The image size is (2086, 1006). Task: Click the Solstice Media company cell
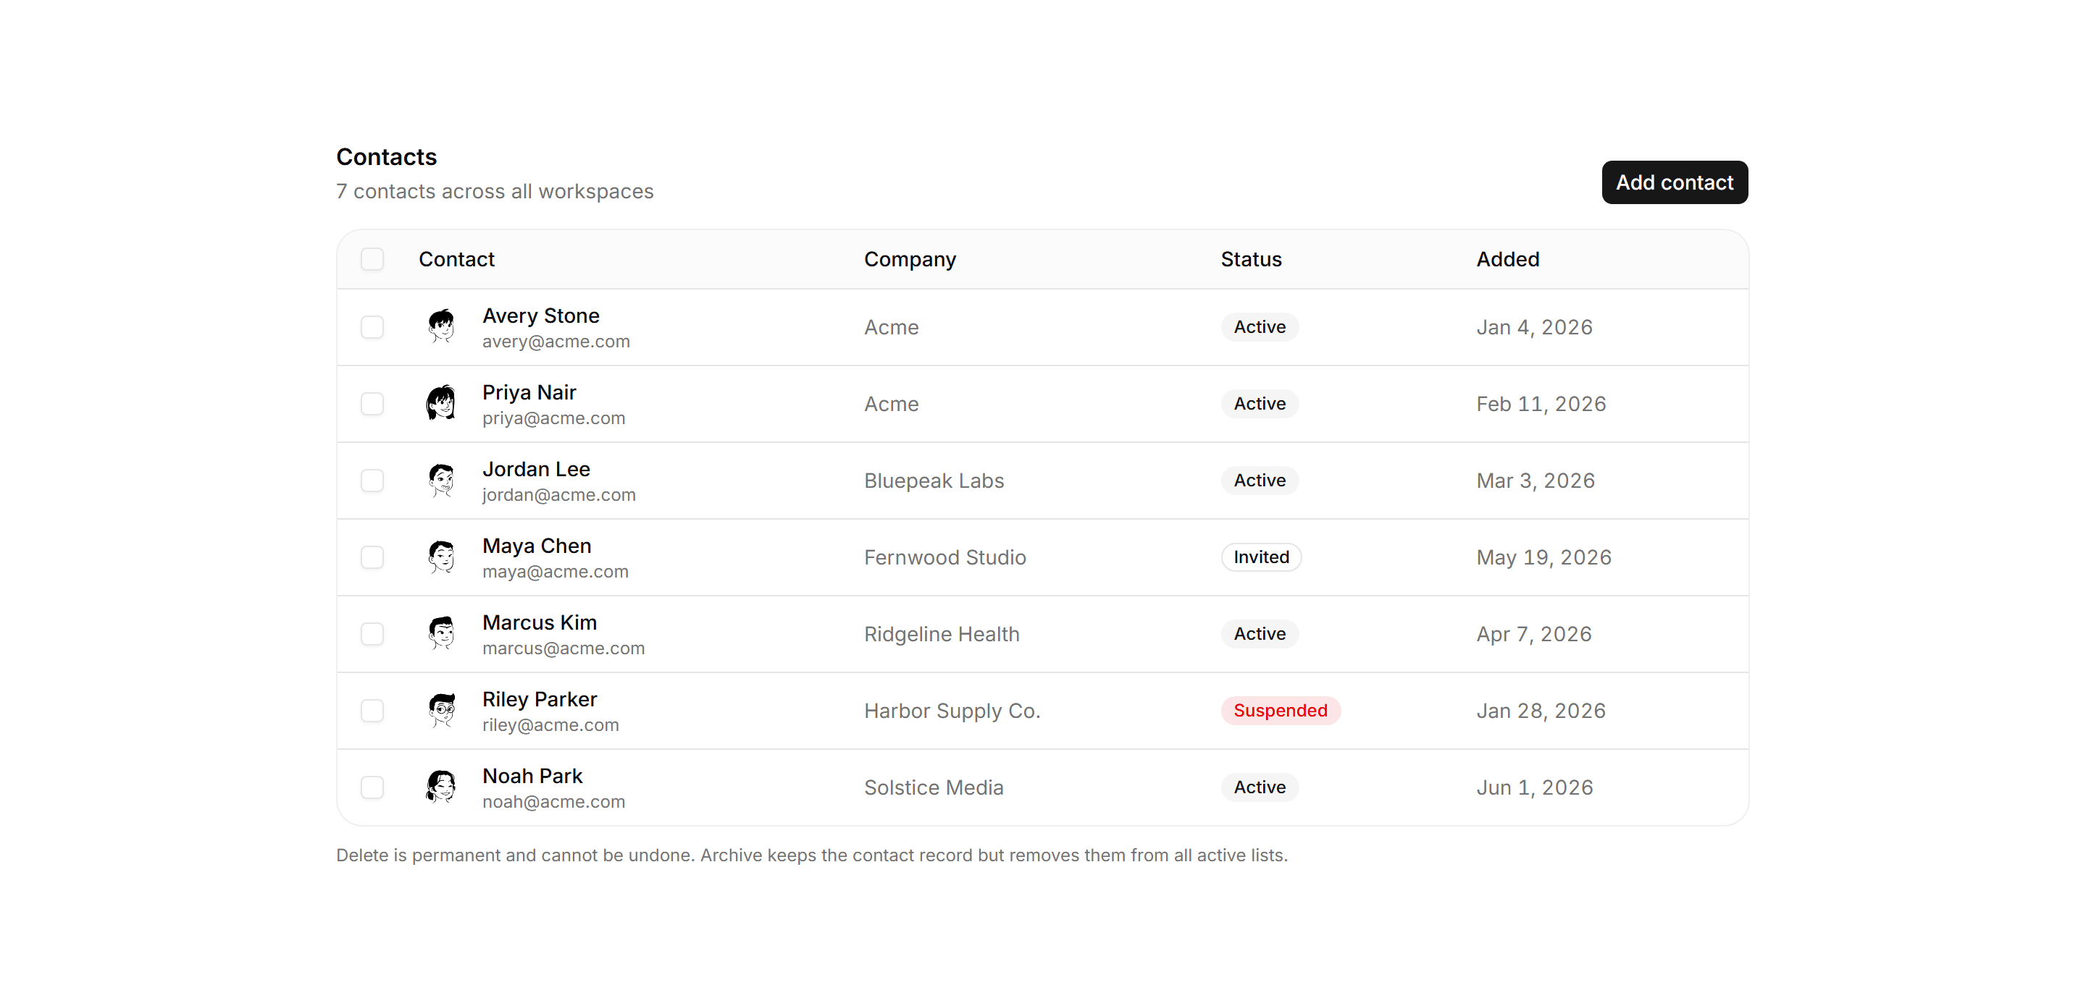tap(934, 787)
